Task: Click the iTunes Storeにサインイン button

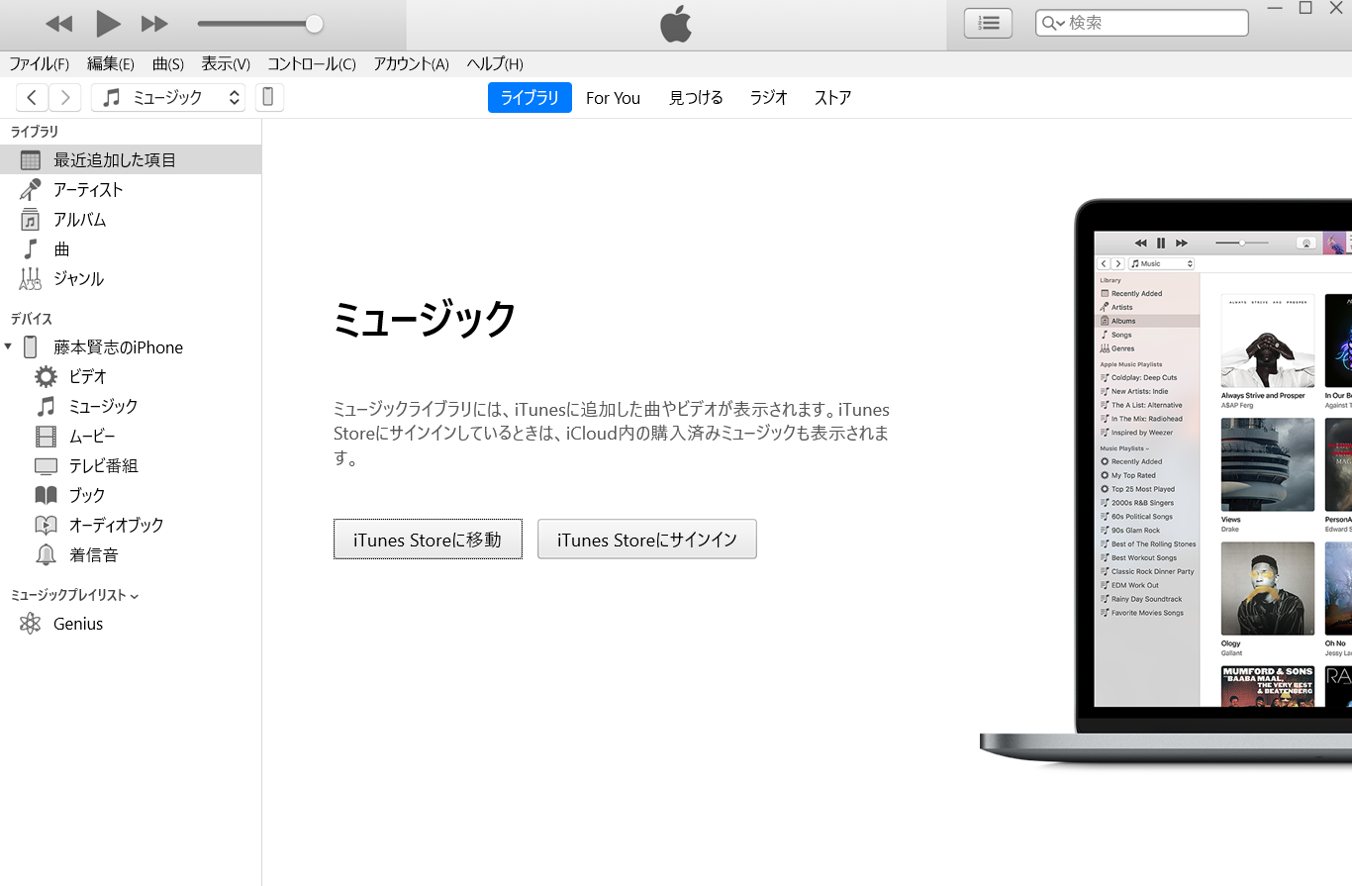Action: [647, 540]
